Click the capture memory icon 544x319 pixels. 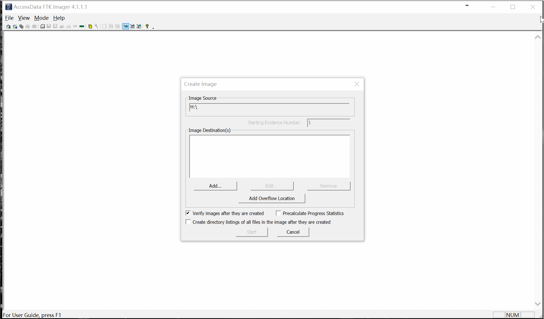click(x=82, y=26)
